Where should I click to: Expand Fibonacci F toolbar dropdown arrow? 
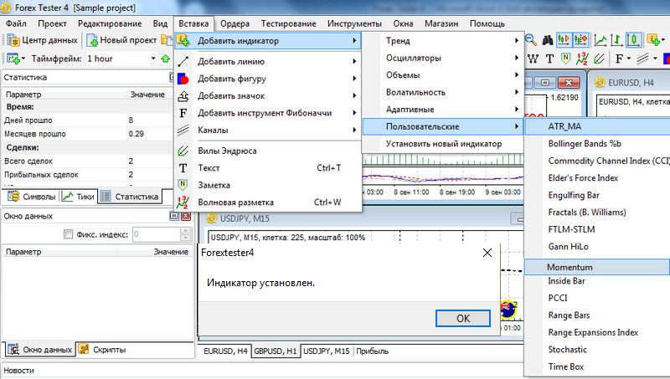[x=629, y=59]
